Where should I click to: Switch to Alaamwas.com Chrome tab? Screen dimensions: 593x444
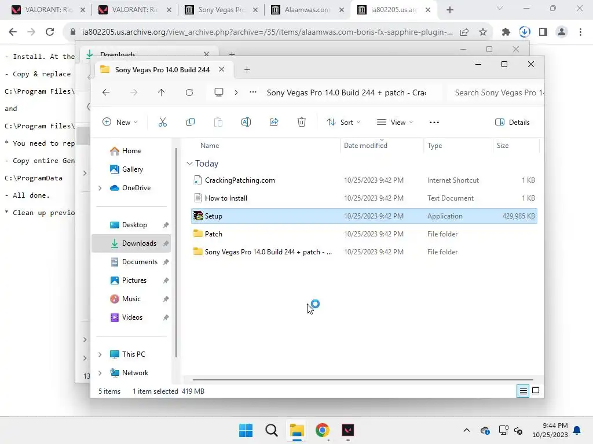click(308, 10)
